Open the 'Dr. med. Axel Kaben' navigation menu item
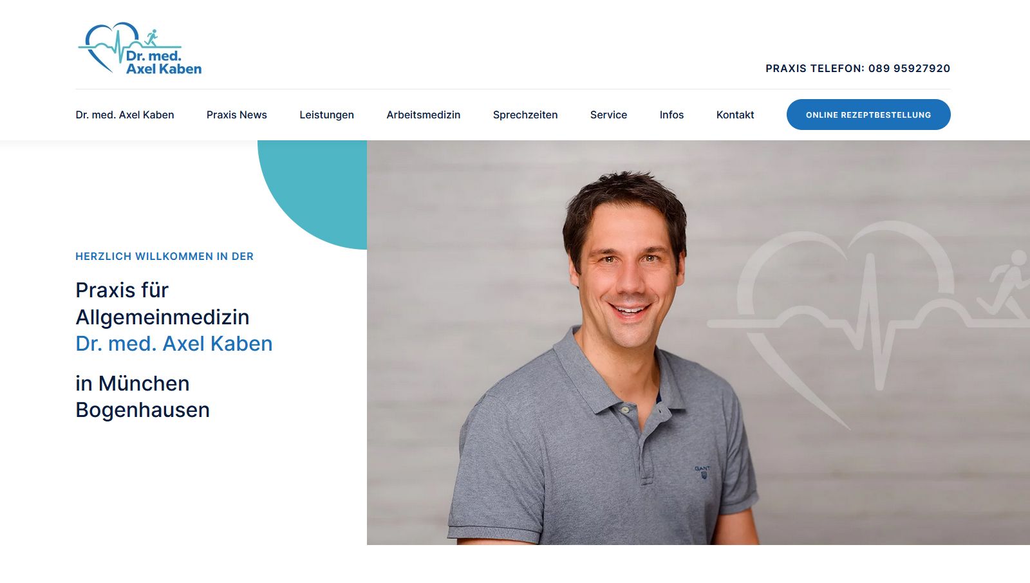The width and height of the screenshot is (1030, 583). (125, 115)
